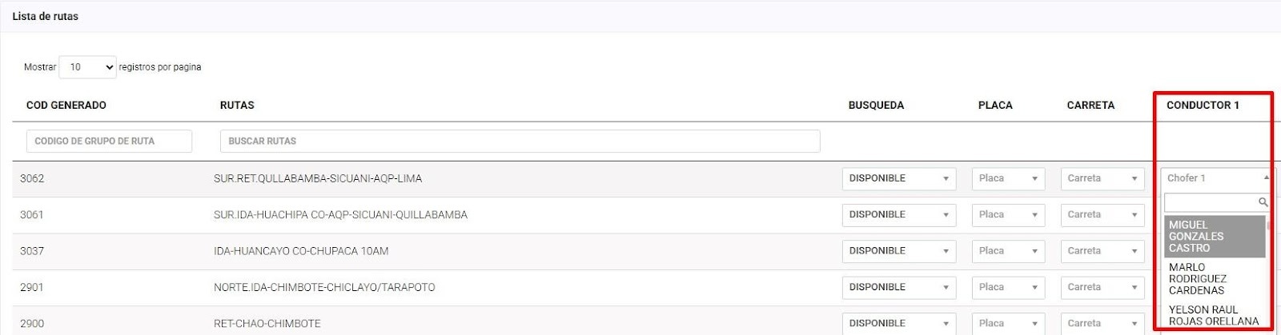Select driver MIGUEL GONZALES CASTRO

[x=1214, y=237]
